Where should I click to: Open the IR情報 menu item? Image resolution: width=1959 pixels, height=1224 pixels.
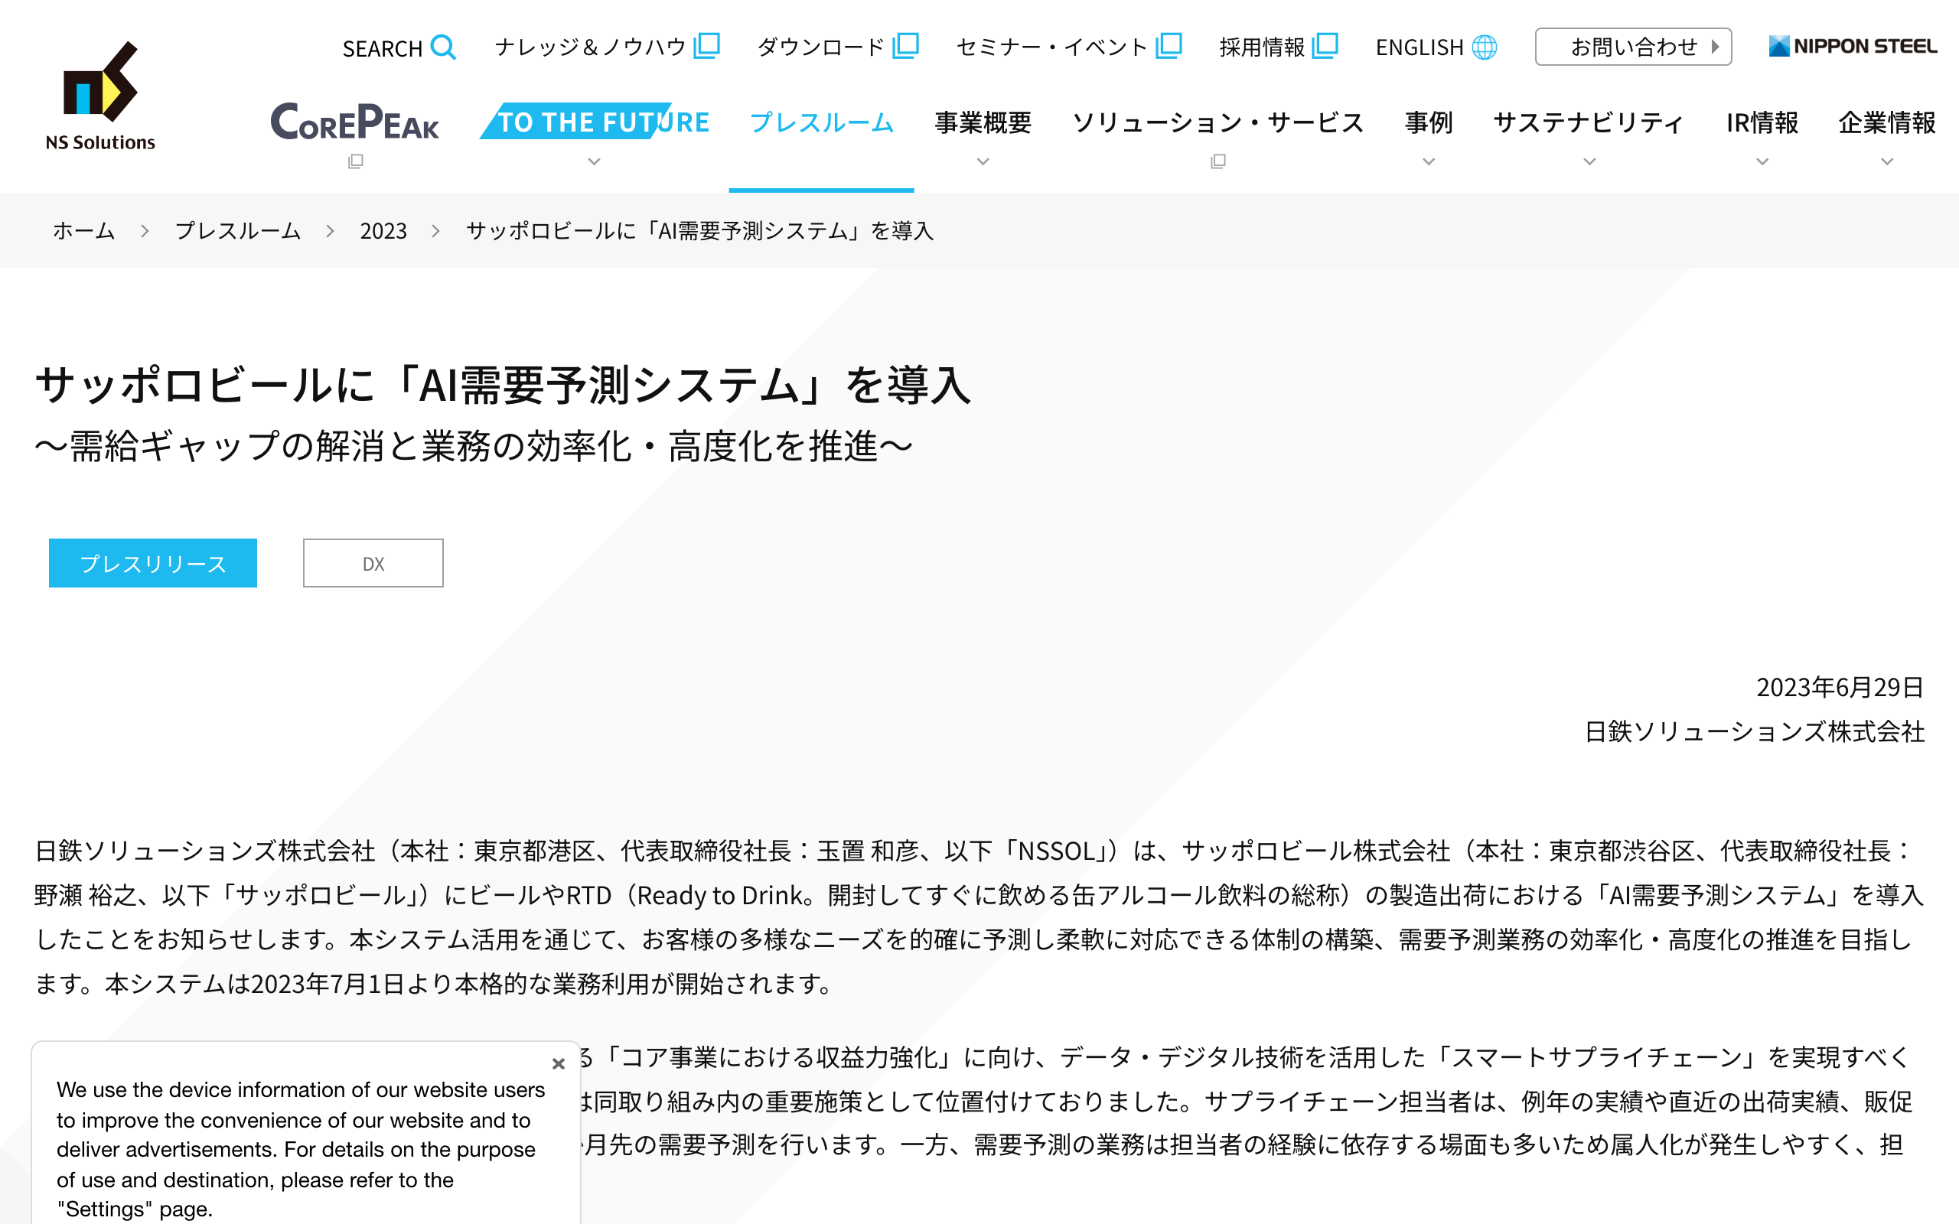(1762, 122)
